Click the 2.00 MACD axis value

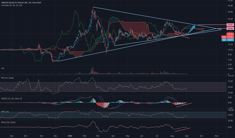click(x=230, y=97)
